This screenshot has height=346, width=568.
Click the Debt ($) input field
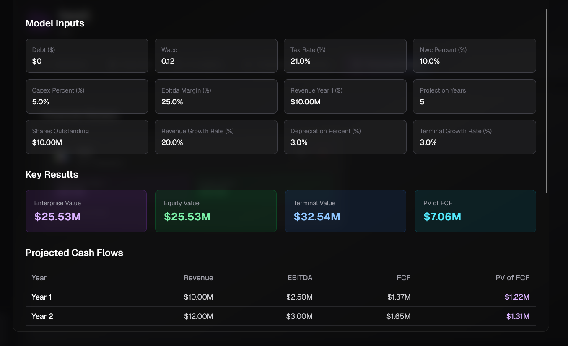(x=87, y=56)
